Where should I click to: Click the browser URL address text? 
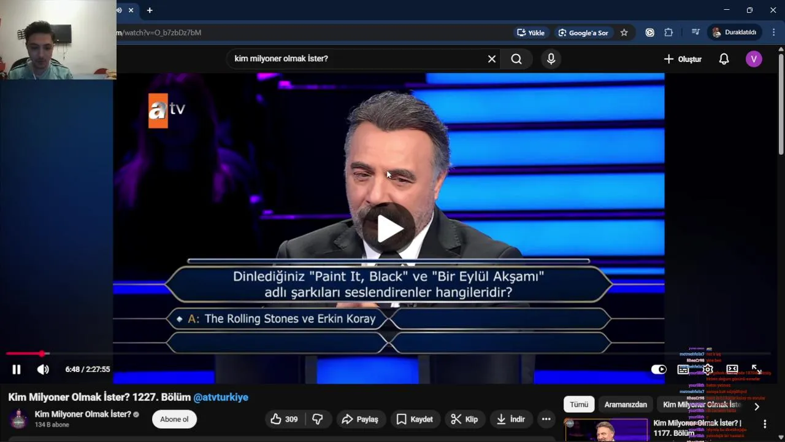pyautogui.click(x=159, y=33)
